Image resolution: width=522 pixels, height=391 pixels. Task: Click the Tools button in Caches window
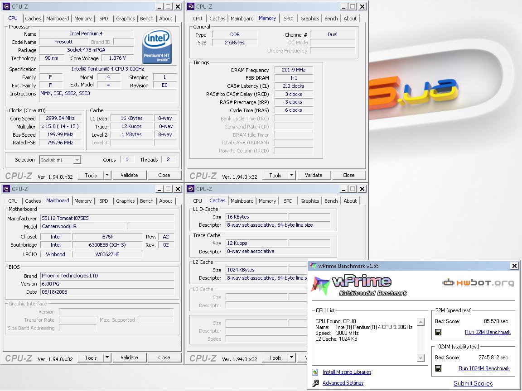click(x=275, y=358)
